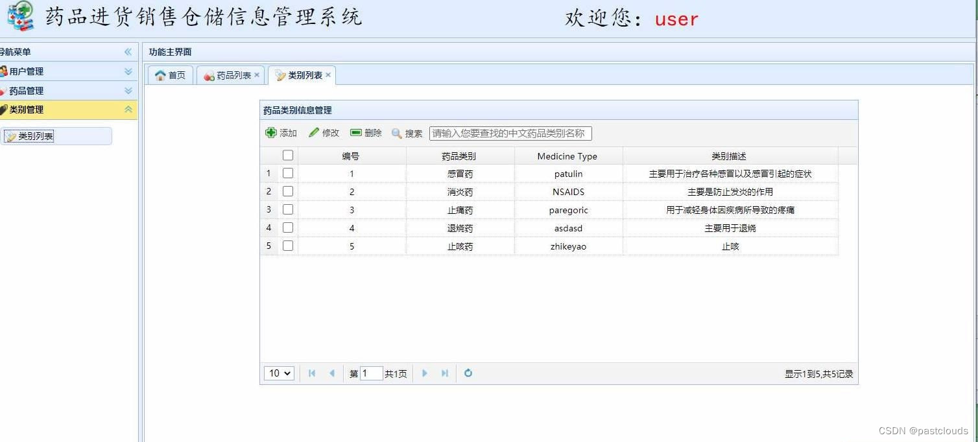
Task: Select the cell 'zhikeyao'
Action: click(568, 246)
